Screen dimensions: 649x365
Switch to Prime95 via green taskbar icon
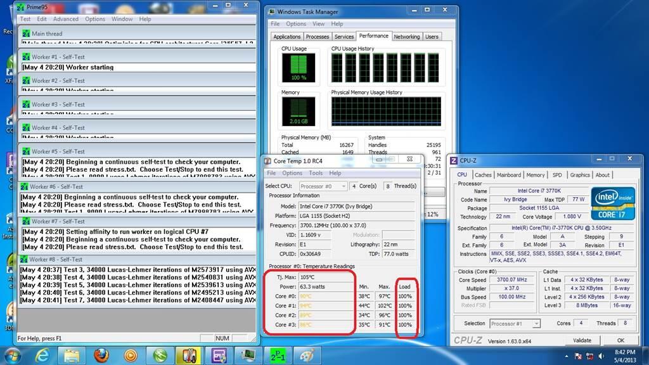click(x=278, y=355)
